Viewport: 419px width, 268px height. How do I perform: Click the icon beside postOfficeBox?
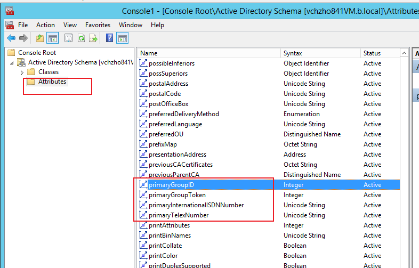(x=143, y=104)
